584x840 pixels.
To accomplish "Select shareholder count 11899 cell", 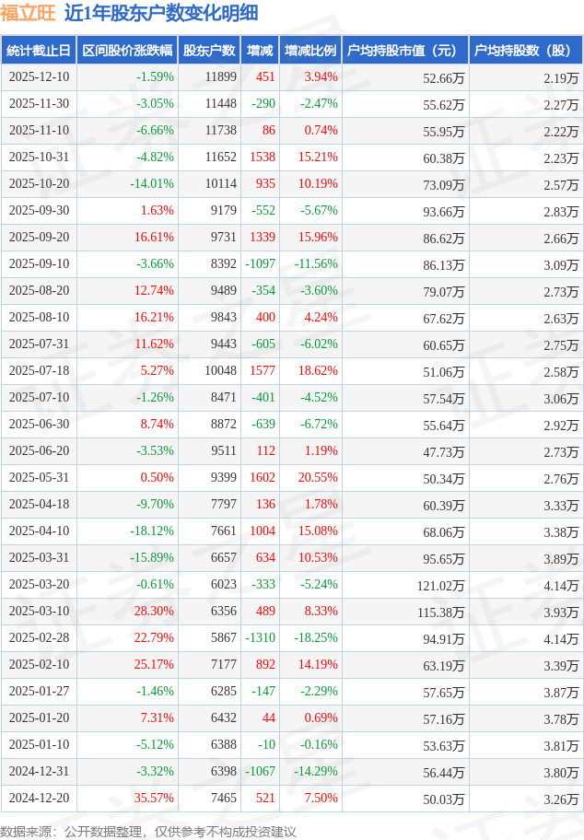I will pyautogui.click(x=221, y=77).
